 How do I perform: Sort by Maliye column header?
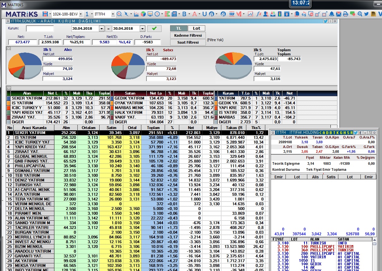tap(212, 127)
